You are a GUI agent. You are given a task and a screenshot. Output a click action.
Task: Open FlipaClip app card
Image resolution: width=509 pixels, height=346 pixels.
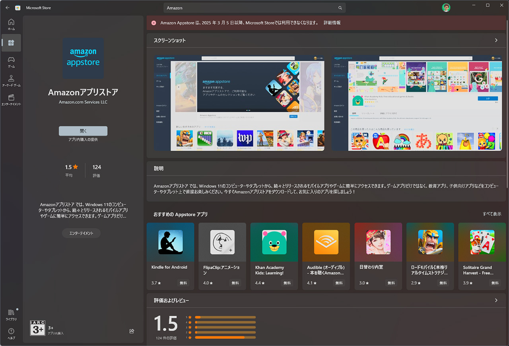tap(222, 256)
